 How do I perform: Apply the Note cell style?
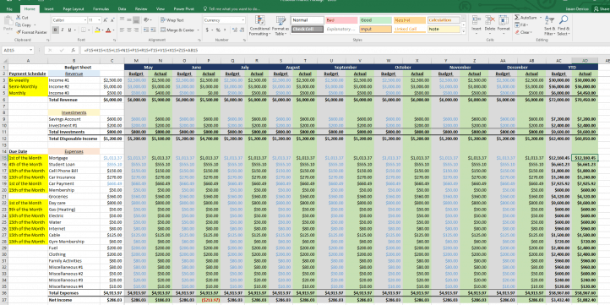tap(444, 29)
